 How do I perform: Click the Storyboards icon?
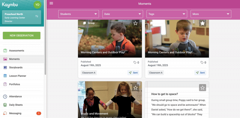(5, 68)
